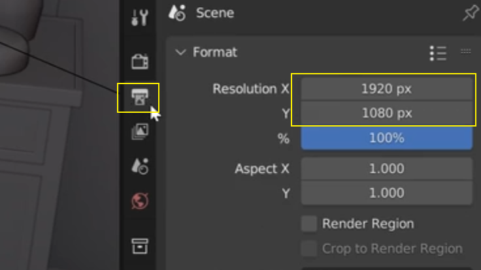The height and width of the screenshot is (270, 481).
Task: Click the resolution percentage slider
Action: 386,138
